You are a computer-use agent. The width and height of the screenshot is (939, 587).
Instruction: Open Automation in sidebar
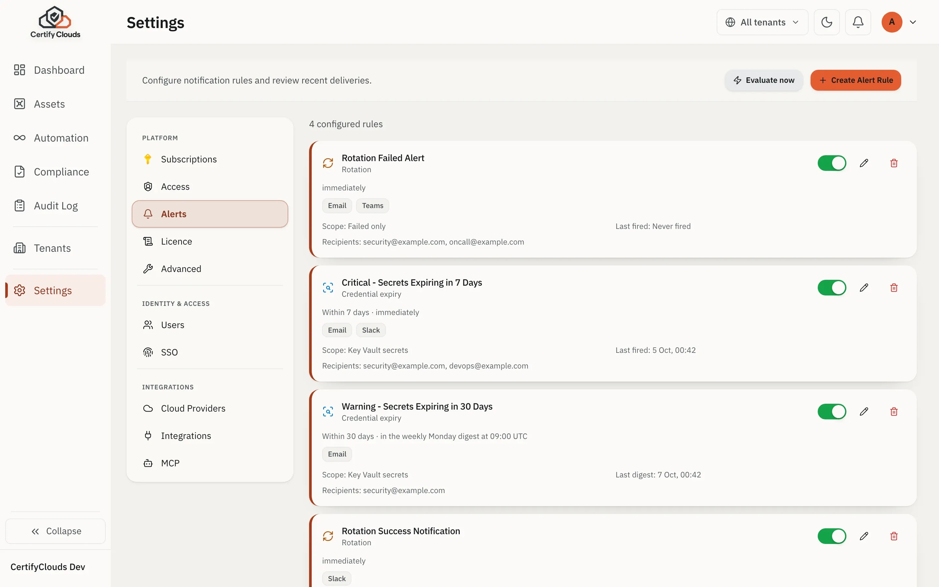tap(55, 138)
